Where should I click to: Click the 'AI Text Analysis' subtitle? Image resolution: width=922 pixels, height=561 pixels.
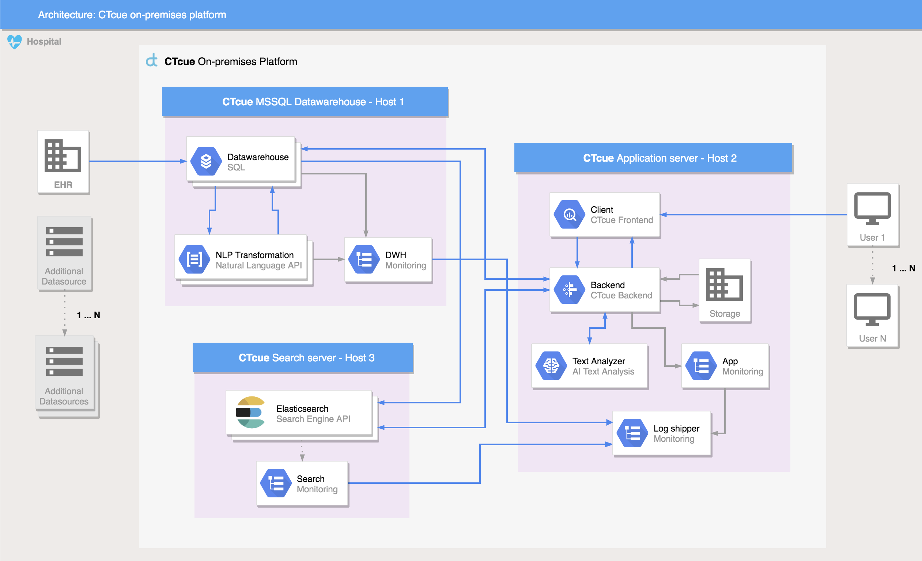(603, 372)
